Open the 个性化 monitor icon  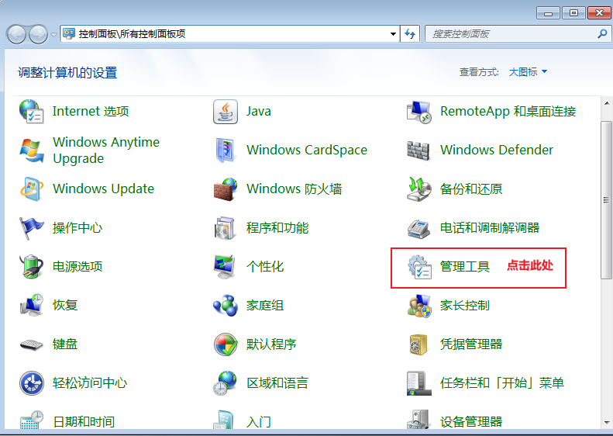tap(226, 267)
